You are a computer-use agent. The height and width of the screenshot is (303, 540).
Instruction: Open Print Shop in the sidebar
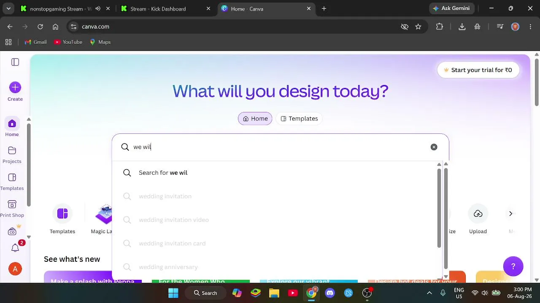tap(12, 209)
